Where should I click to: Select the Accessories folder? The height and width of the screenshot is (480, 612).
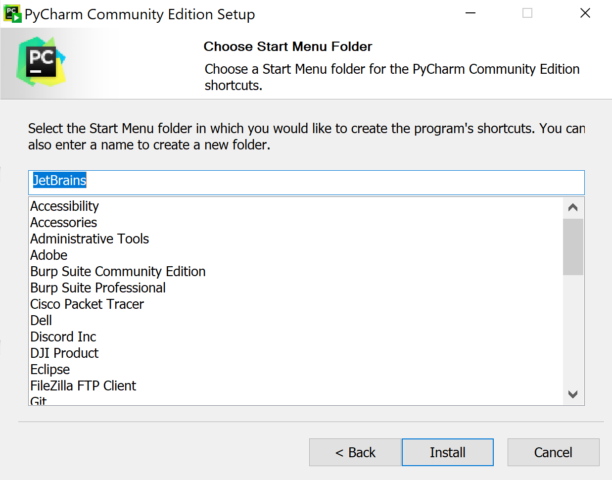click(64, 222)
